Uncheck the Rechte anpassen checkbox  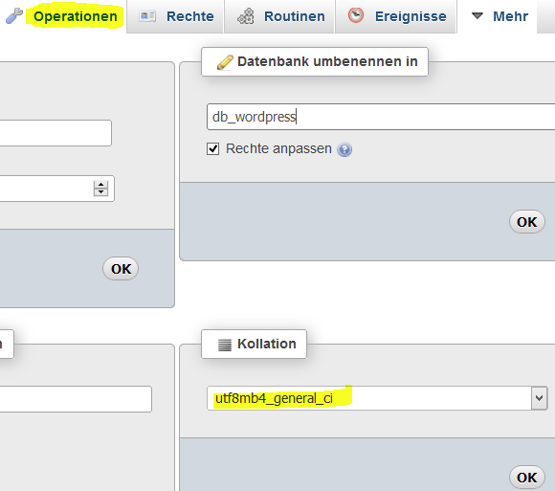(212, 149)
